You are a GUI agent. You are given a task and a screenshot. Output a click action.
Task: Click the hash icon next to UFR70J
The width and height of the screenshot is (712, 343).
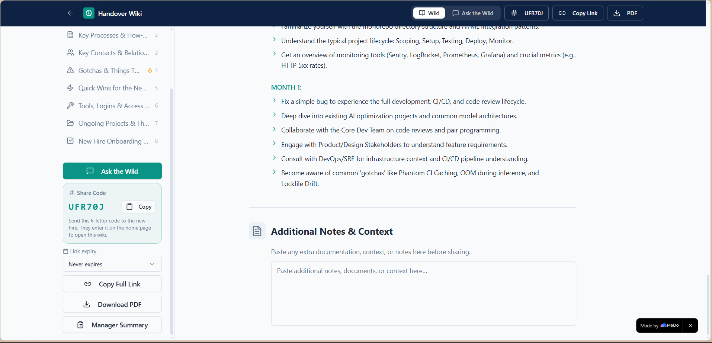pyautogui.click(x=514, y=13)
